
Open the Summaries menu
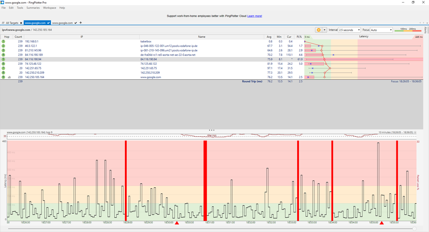[x=33, y=8]
